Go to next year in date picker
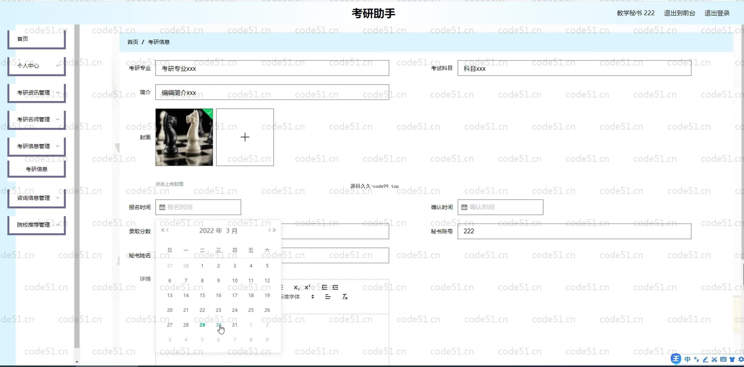 click(x=274, y=230)
